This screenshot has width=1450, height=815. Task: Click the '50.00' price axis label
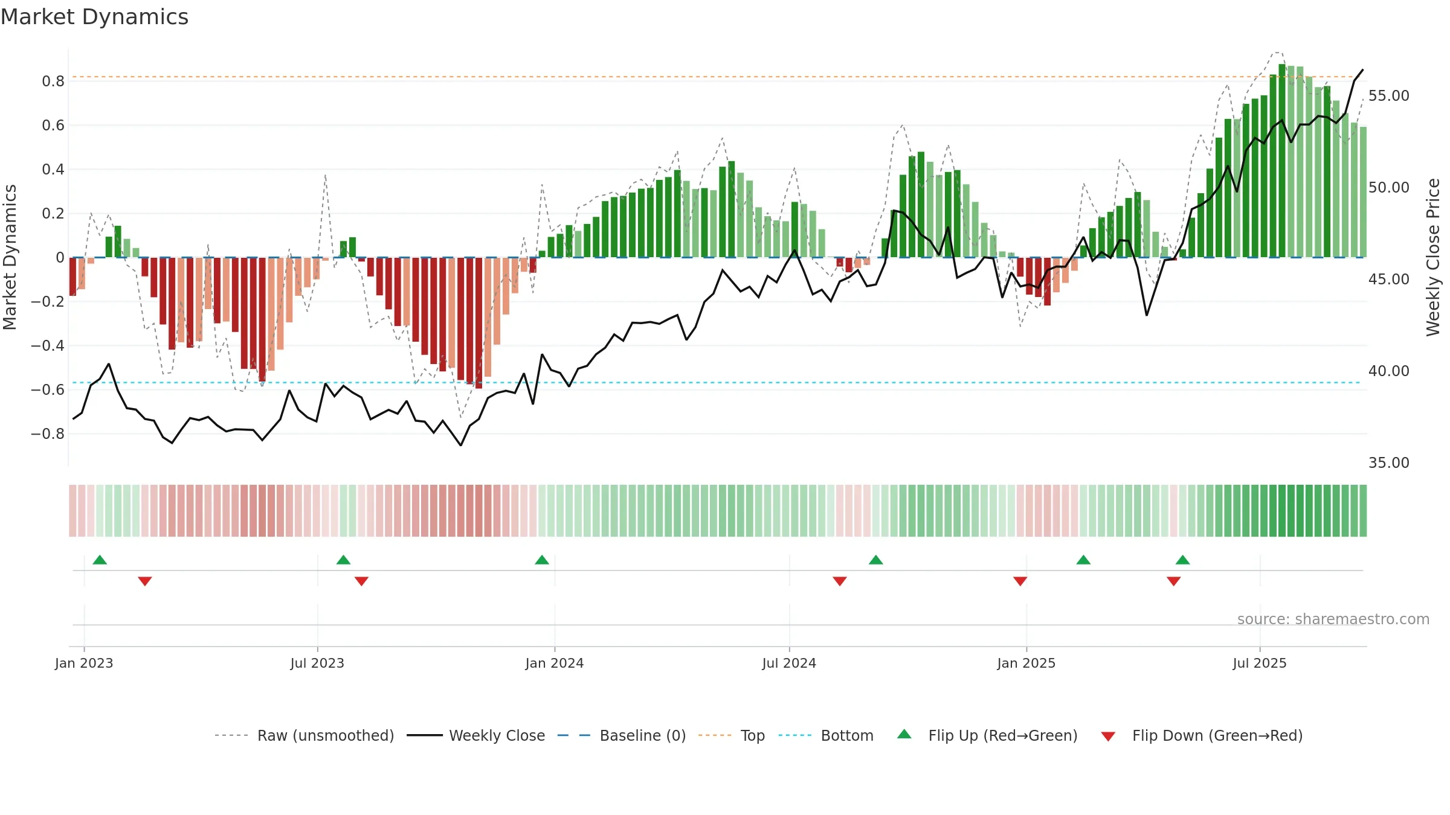pos(1389,188)
